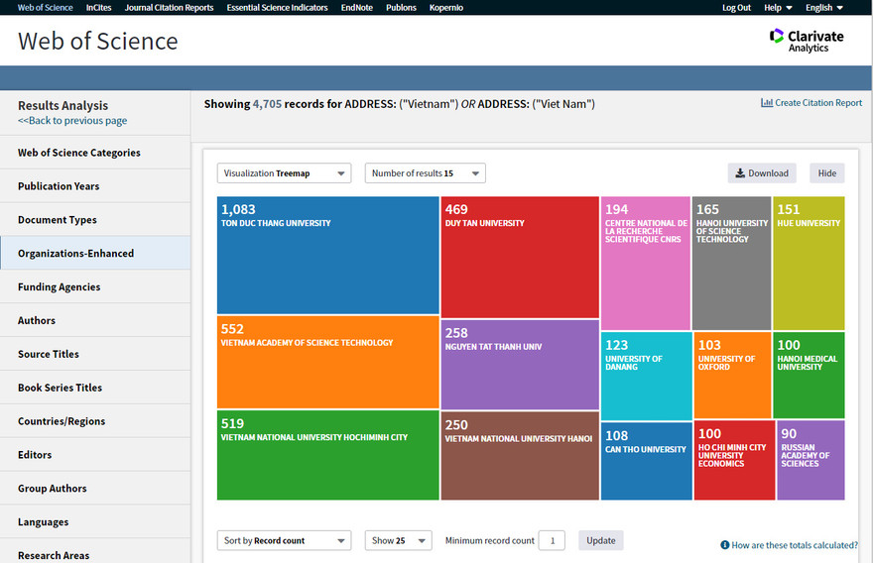
Task: Click the Download button
Action: pyautogui.click(x=761, y=173)
